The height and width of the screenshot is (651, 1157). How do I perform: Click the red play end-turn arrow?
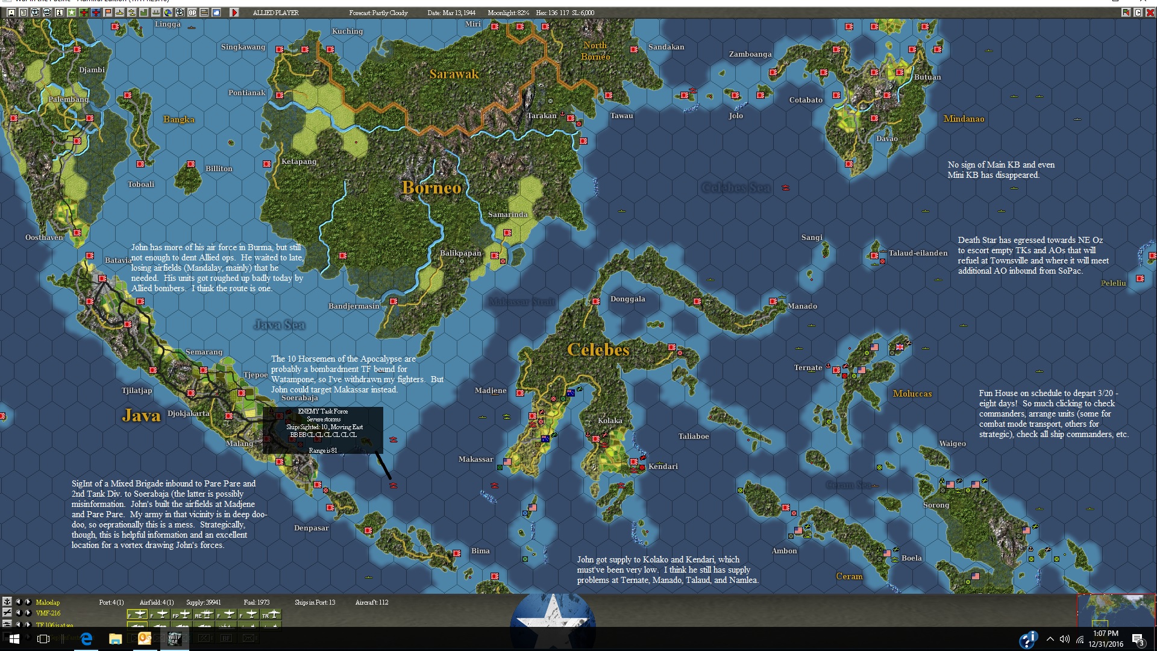[x=234, y=12]
